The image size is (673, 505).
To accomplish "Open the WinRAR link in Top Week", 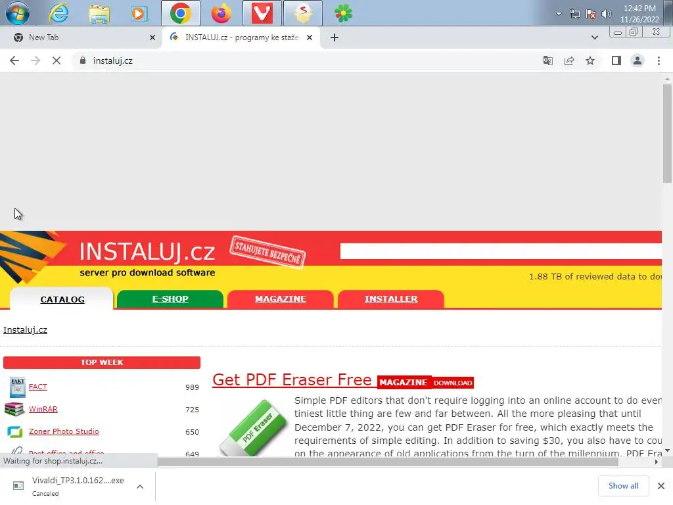I will click(43, 409).
